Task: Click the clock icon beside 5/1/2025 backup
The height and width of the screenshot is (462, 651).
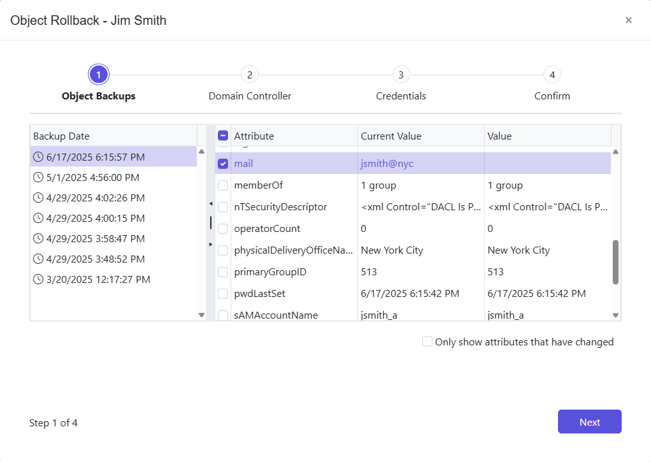Action: pyautogui.click(x=38, y=177)
